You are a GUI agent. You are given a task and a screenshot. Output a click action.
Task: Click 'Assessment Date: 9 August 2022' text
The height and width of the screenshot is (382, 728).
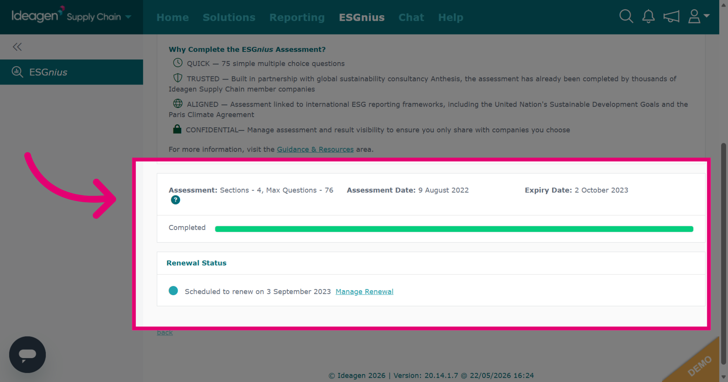408,190
